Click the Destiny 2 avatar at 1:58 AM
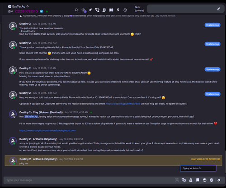The height and width of the screenshot is (188, 226). pyautogui.click(x=13, y=26)
